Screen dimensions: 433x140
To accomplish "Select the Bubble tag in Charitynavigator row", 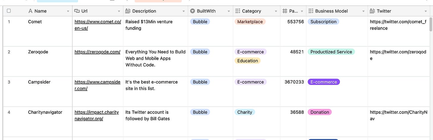I will (x=200, y=112).
